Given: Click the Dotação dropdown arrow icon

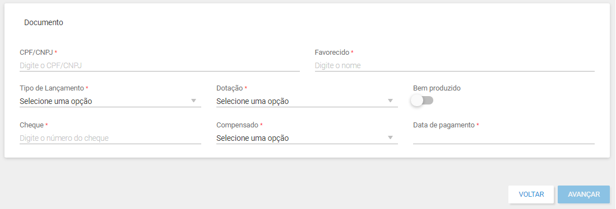Looking at the screenshot, I should (390, 101).
